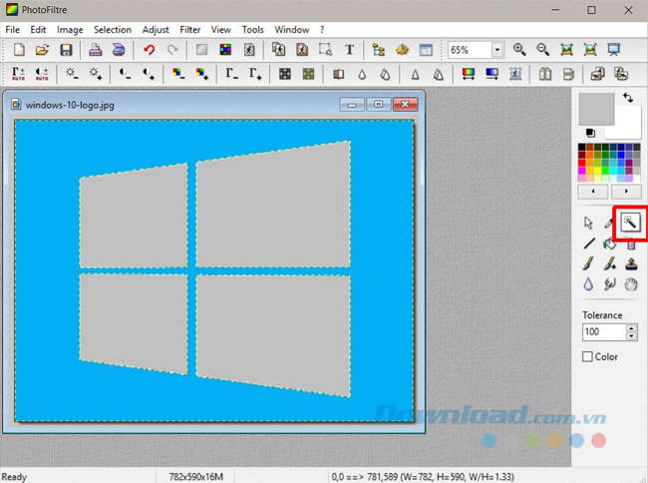Choose the Clone Stamp tool
Image resolution: width=648 pixels, height=483 pixels.
point(630,264)
